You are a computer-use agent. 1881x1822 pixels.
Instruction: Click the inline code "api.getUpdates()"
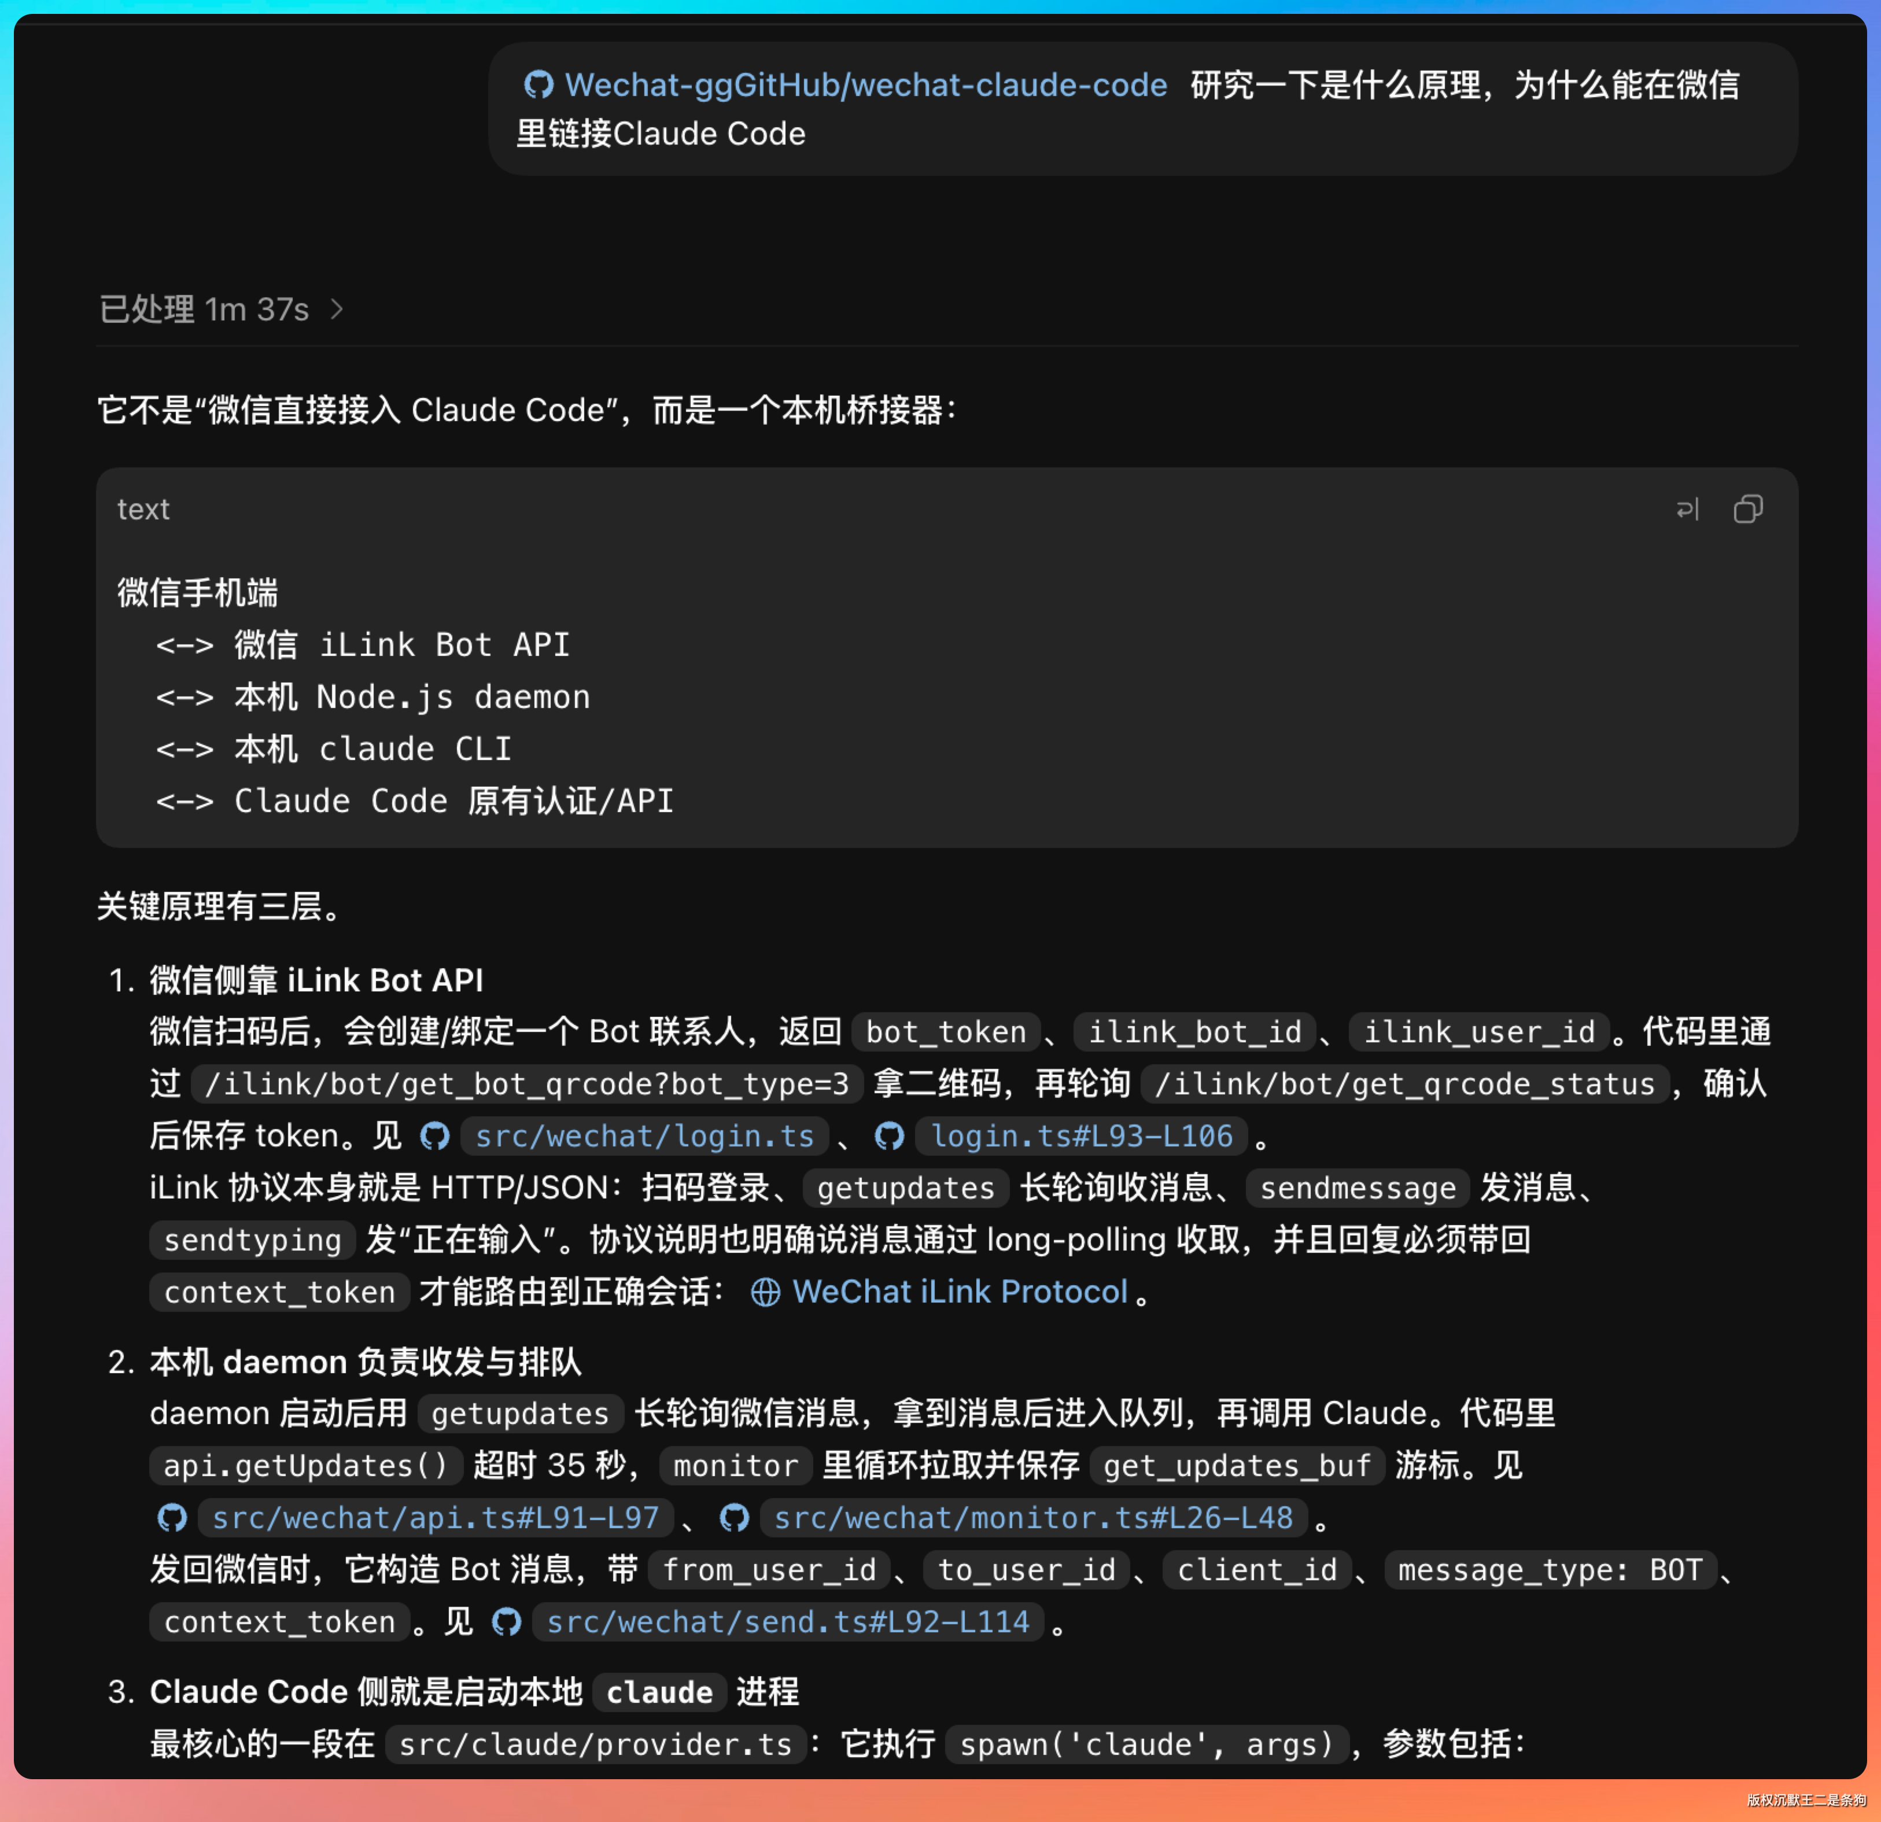coord(305,1465)
